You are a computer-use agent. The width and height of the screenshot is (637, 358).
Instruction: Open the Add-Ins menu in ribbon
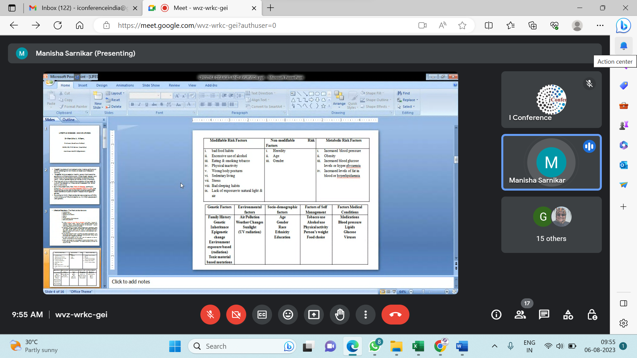coord(211,85)
